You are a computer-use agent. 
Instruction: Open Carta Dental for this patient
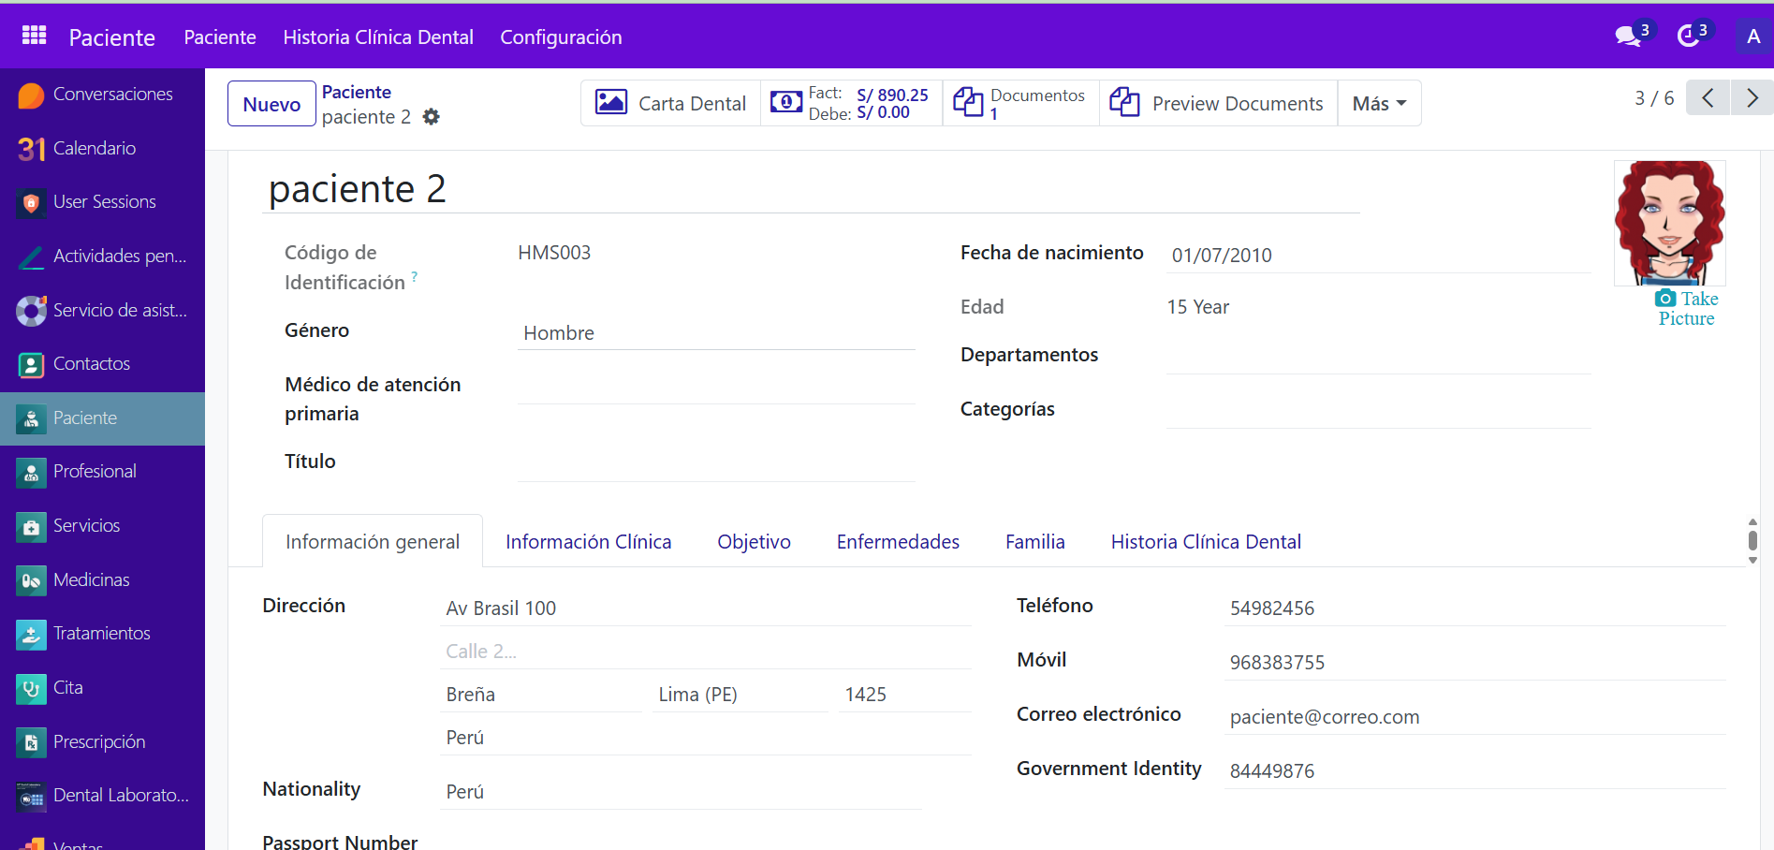[670, 103]
